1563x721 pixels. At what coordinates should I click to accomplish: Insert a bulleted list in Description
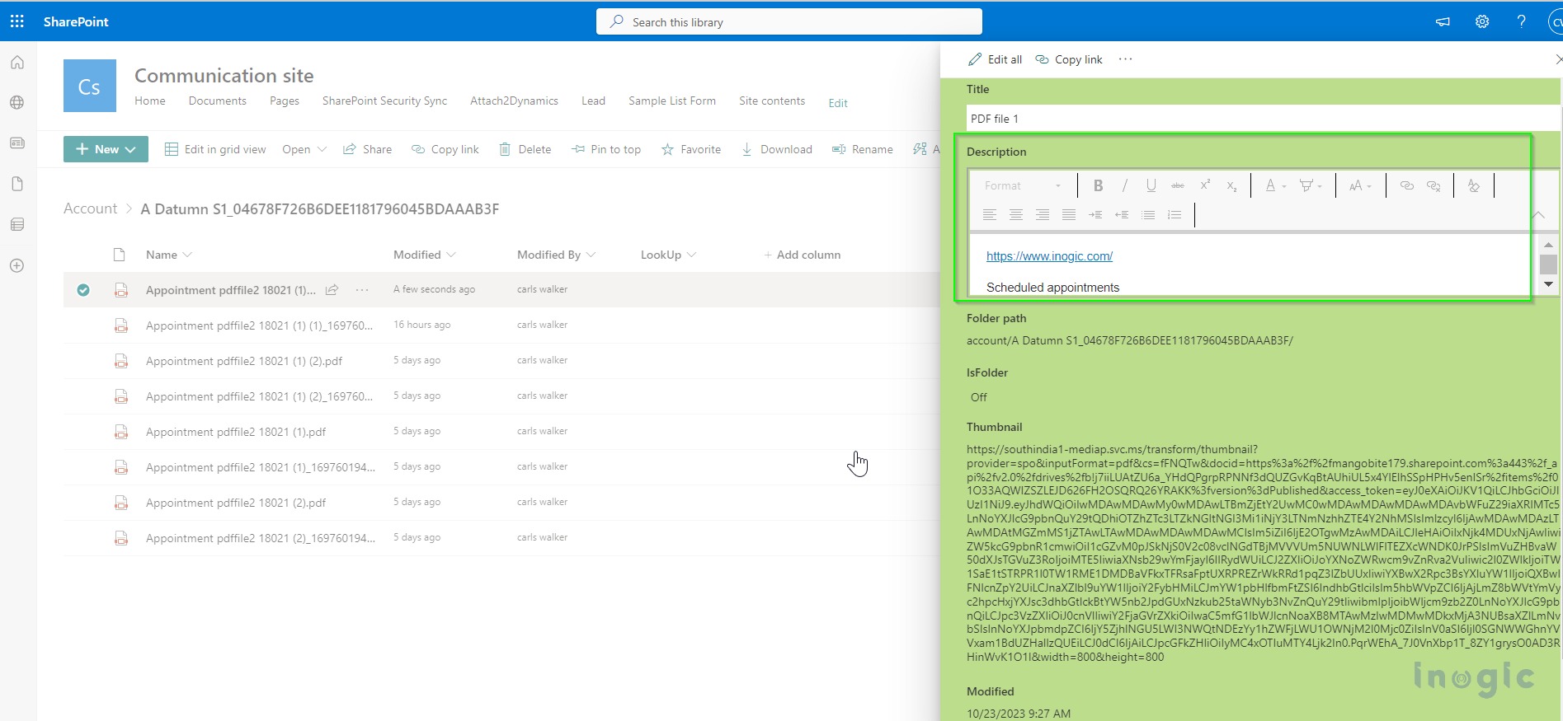coord(1148,215)
